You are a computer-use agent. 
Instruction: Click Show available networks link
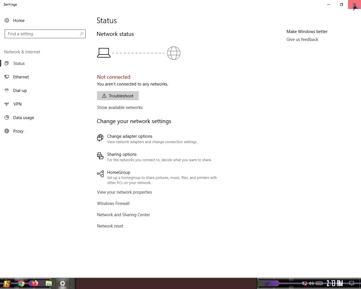(120, 108)
